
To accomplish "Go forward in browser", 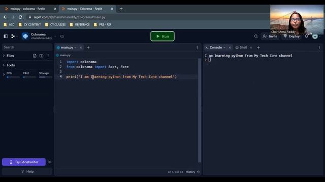I will click(x=13, y=17).
